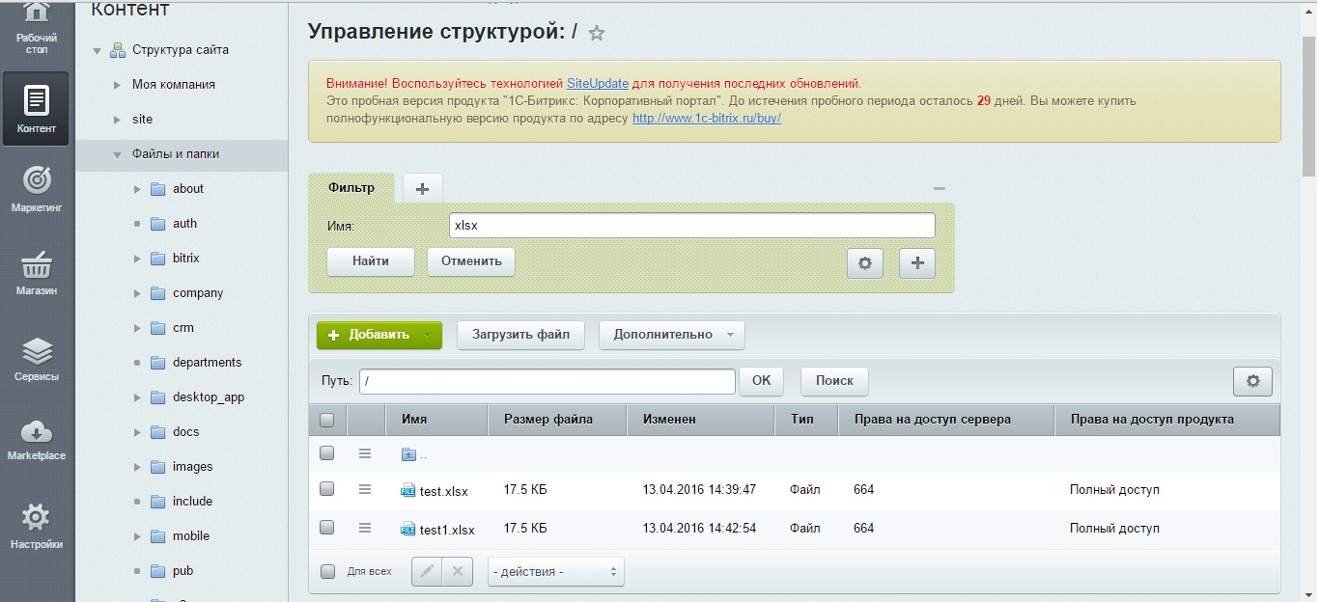Screen dimensions: 1319x602
Task: Enable the 'Для всех' checkbox
Action: (327, 571)
